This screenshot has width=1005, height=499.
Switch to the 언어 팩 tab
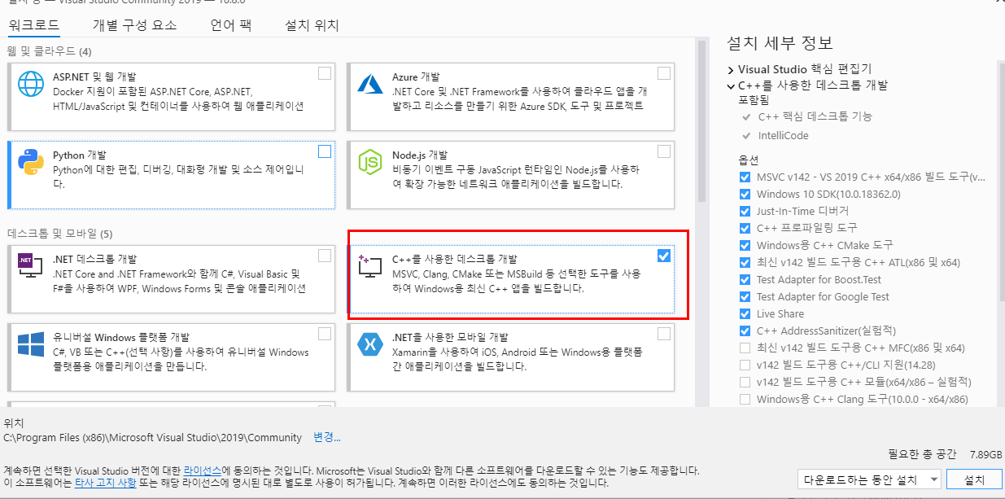coord(231,25)
